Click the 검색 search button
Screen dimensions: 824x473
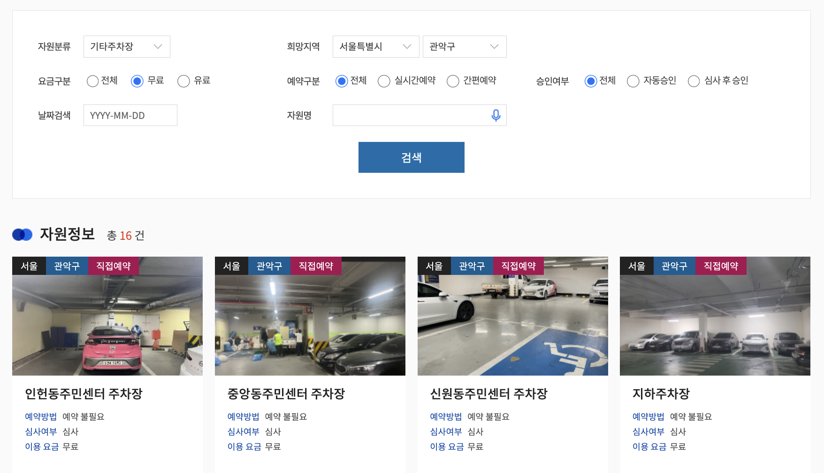click(412, 157)
